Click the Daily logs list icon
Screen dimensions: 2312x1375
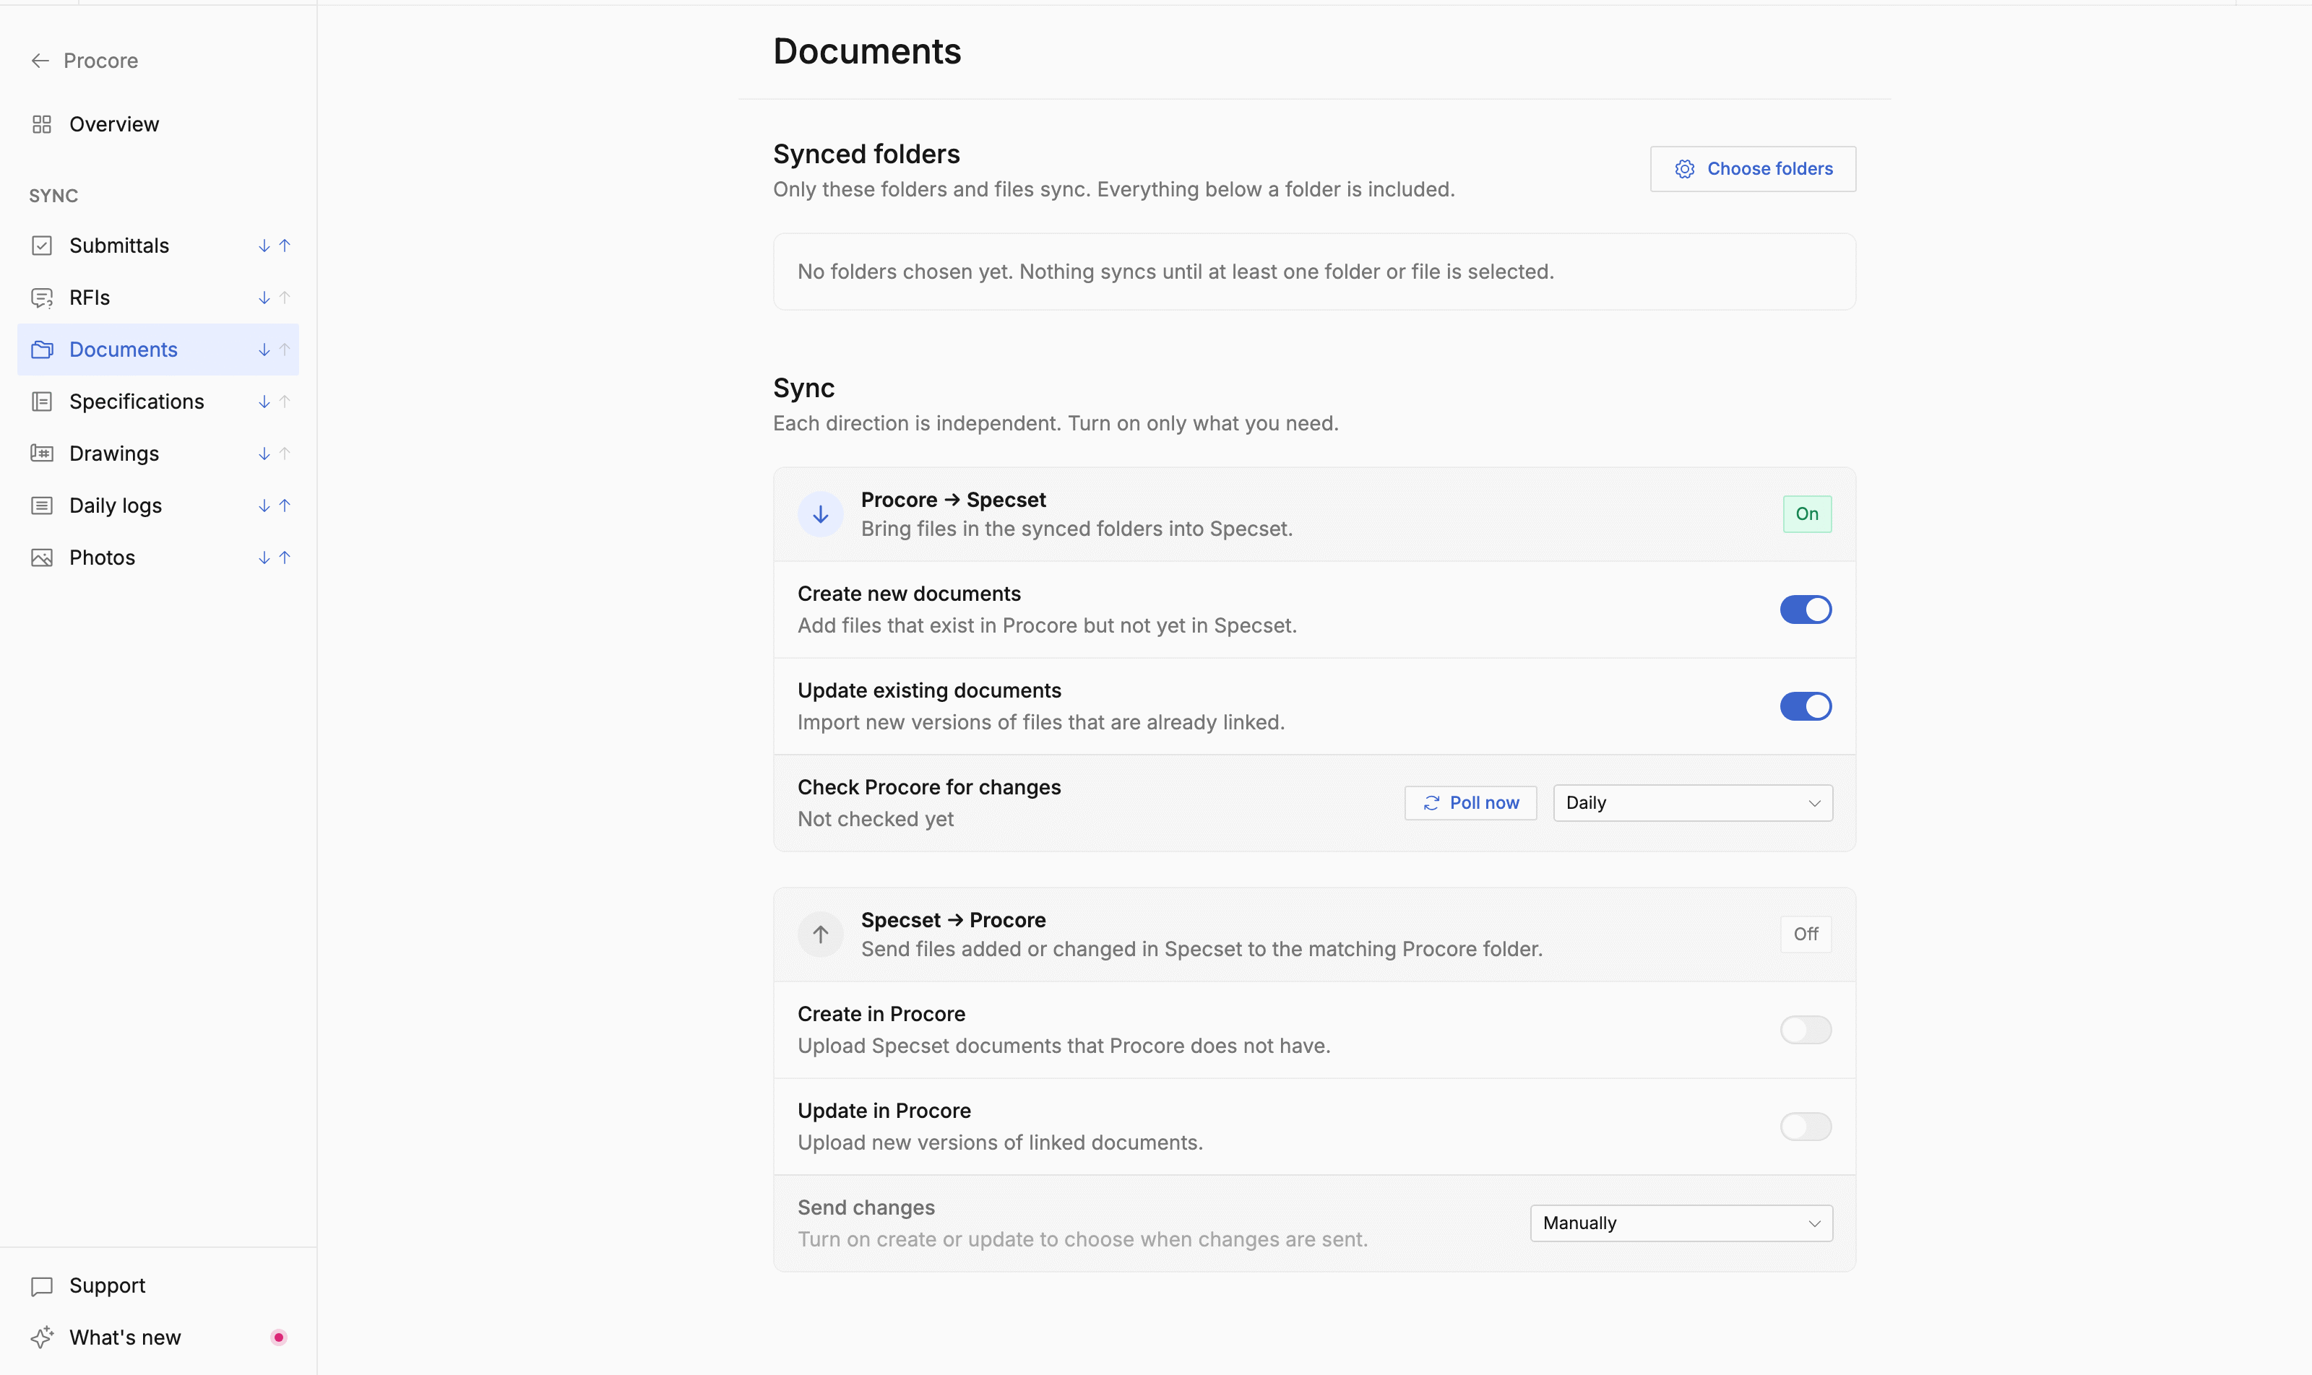coord(42,505)
